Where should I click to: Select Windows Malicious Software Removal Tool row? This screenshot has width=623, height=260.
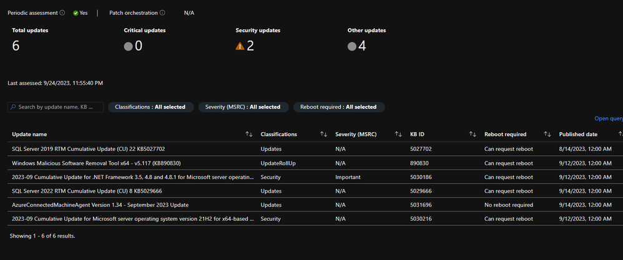pos(315,163)
